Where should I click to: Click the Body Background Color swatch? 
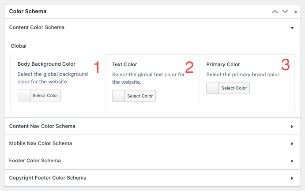pyautogui.click(x=24, y=96)
